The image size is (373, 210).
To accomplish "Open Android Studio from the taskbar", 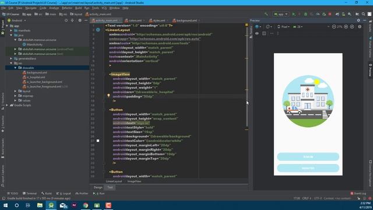I will 51,205.
